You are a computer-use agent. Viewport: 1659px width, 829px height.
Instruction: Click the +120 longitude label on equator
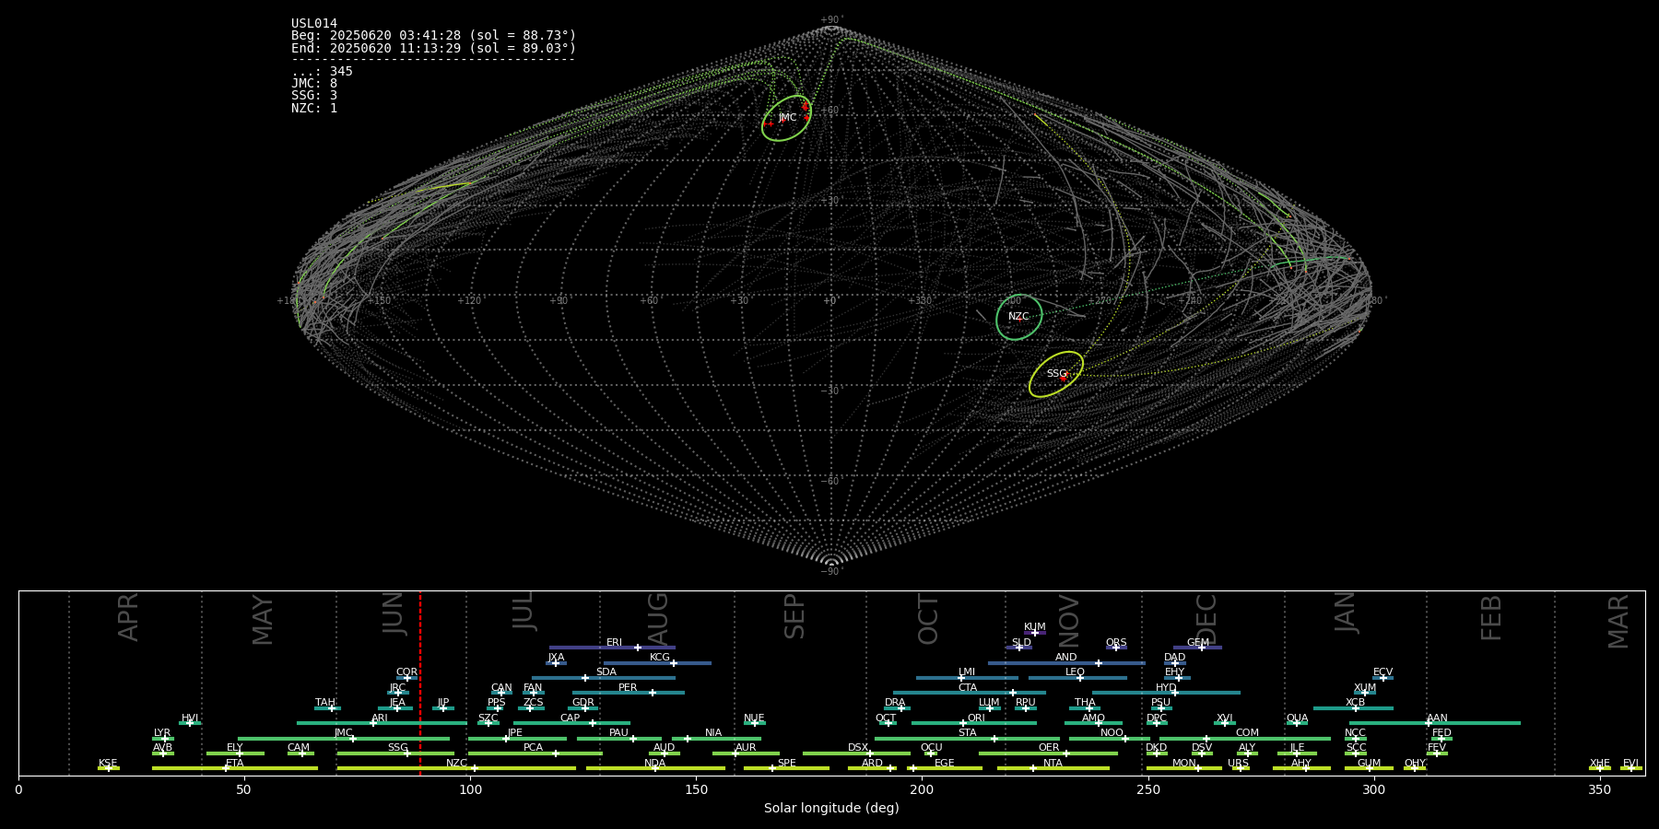click(x=469, y=301)
